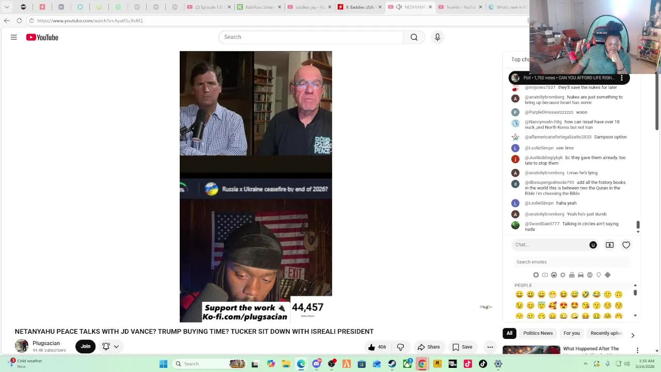Select the nature gear-shaped emoji category
661x372 pixels.
point(563,275)
